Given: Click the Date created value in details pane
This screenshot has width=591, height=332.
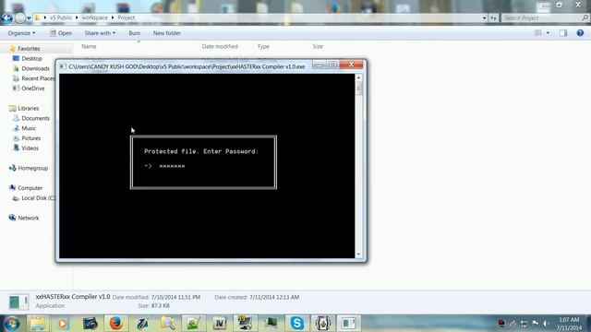Looking at the screenshot, I should (x=274, y=297).
